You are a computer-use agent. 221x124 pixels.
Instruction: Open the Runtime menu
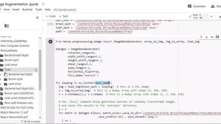point(27,10)
